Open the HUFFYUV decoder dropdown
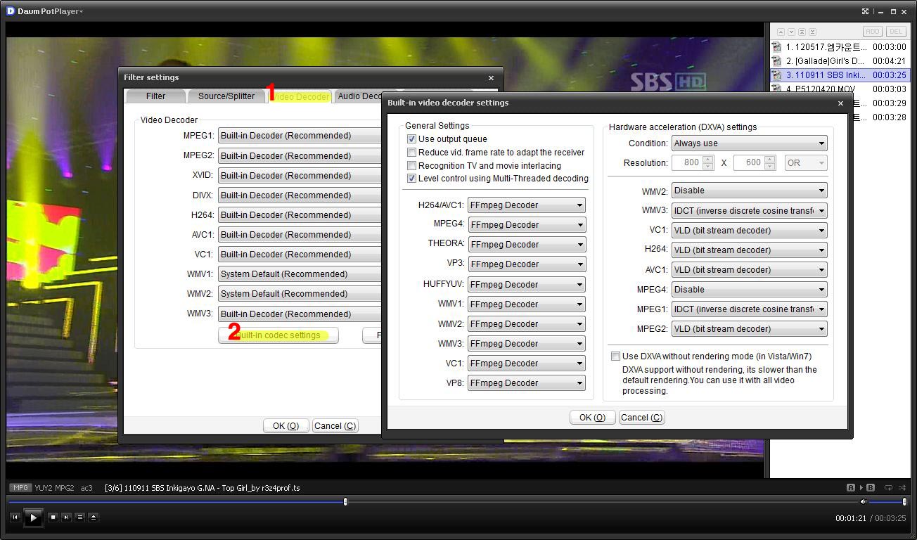Screen dimensions: 917x540 (527, 285)
